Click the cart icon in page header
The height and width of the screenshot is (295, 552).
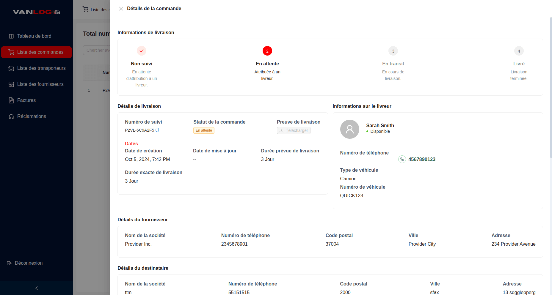pos(86,9)
